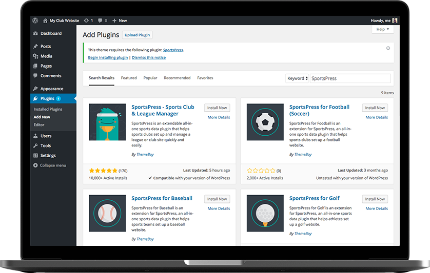Expand the Help dropdown tab
This screenshot has width=430, height=273.
pos(383,30)
